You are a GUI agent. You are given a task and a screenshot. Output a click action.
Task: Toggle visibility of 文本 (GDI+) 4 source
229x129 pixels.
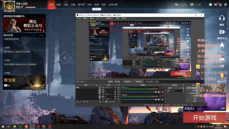[x=115, y=87]
